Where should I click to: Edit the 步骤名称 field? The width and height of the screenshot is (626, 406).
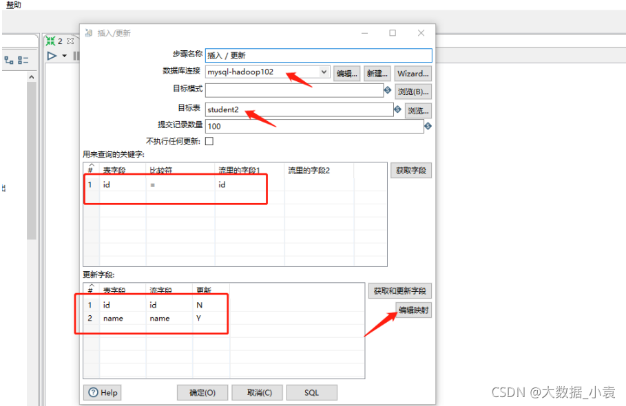[x=319, y=56]
